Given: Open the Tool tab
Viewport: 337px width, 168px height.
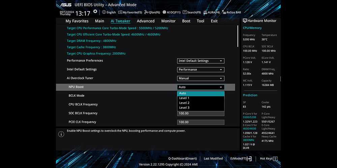Looking at the screenshot, I should (201, 21).
